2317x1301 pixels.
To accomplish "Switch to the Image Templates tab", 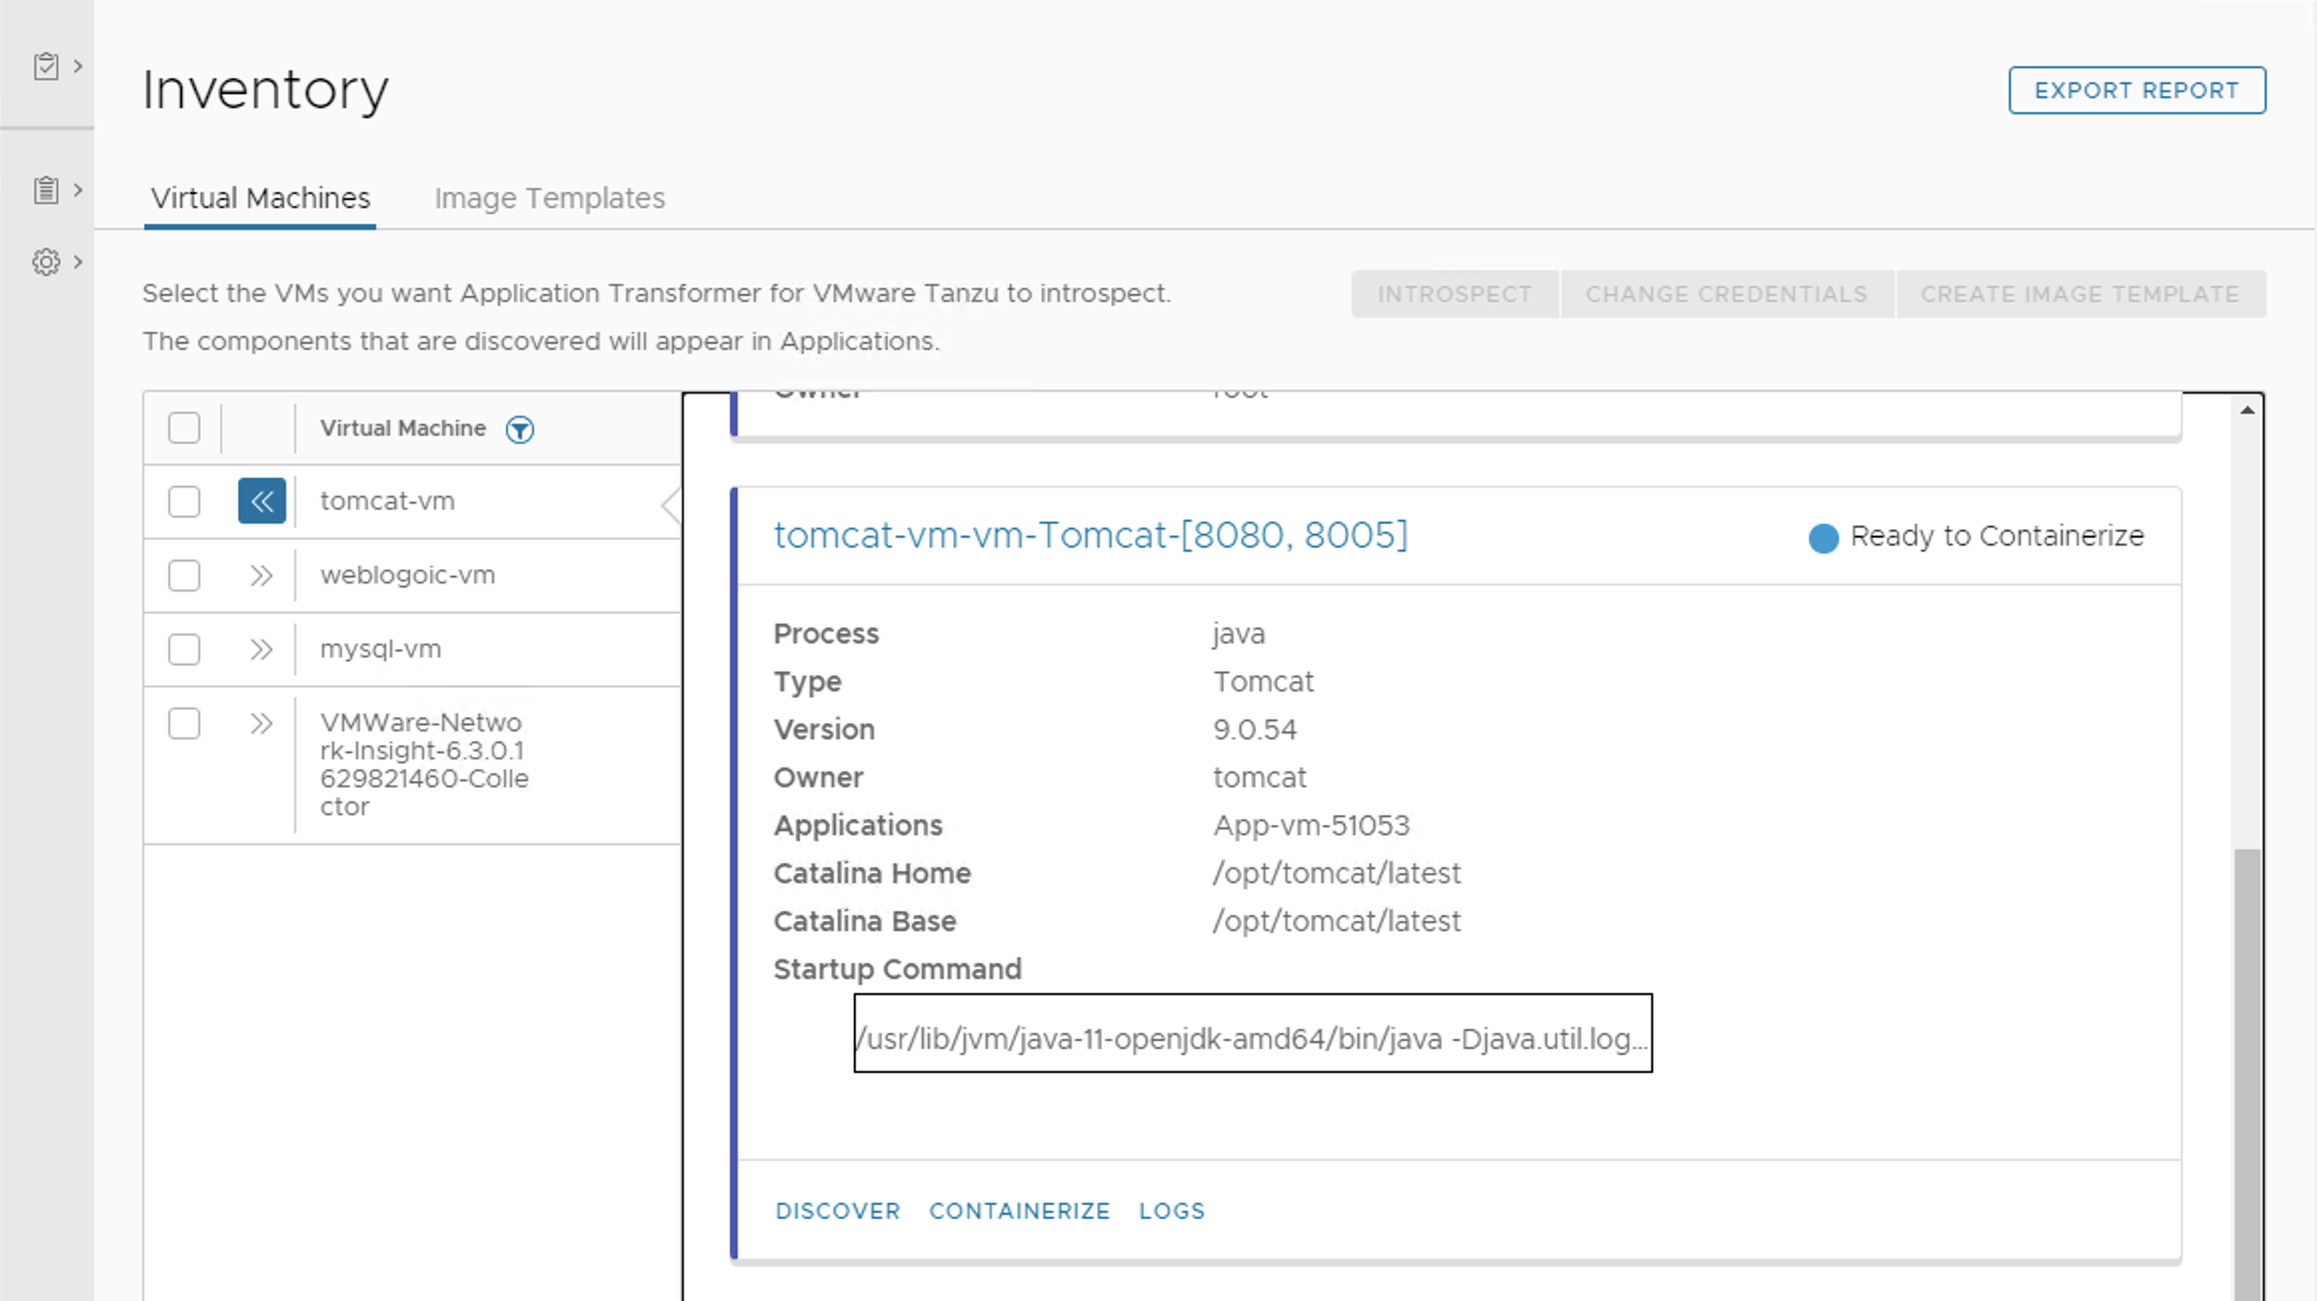I will tap(550, 198).
